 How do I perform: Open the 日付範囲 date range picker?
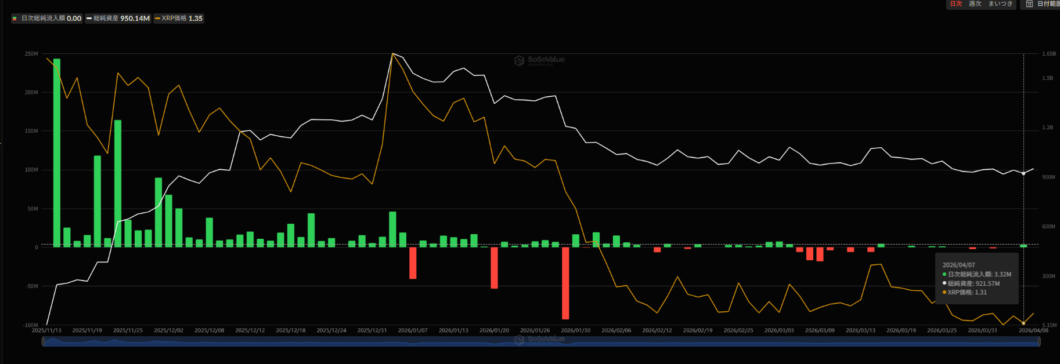(x=1048, y=4)
